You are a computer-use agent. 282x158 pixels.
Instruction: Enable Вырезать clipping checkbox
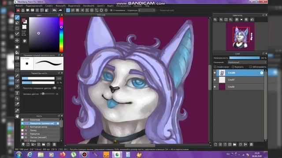(x=233, y=67)
